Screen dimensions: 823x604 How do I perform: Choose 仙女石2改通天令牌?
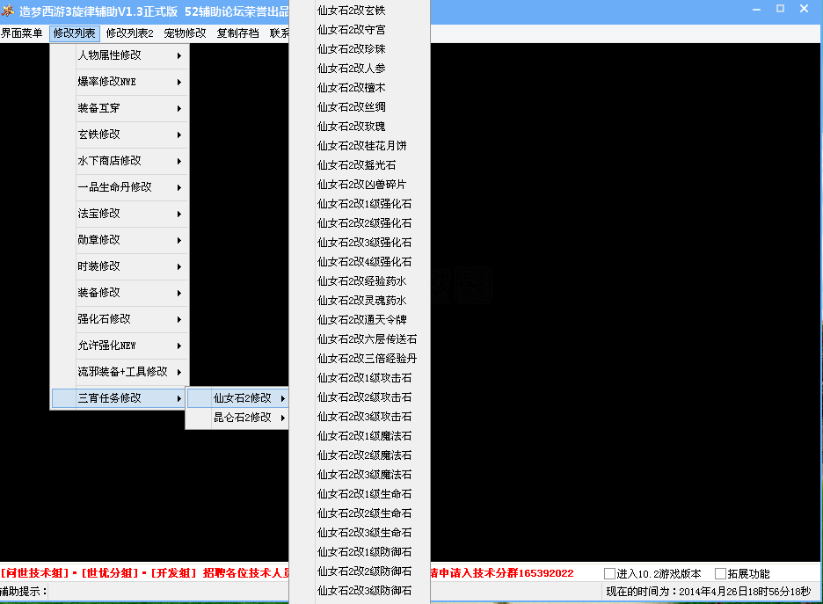click(x=360, y=320)
